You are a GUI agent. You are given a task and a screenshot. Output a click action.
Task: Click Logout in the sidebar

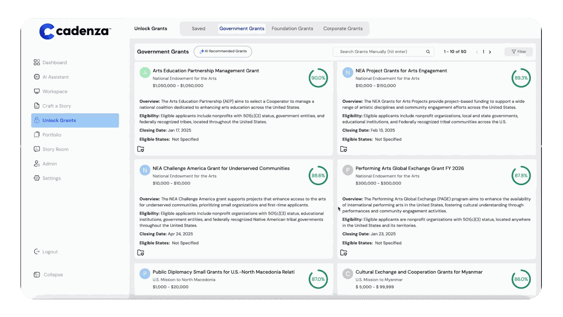pos(46,252)
